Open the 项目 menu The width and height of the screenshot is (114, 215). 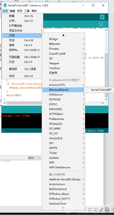(20, 11)
